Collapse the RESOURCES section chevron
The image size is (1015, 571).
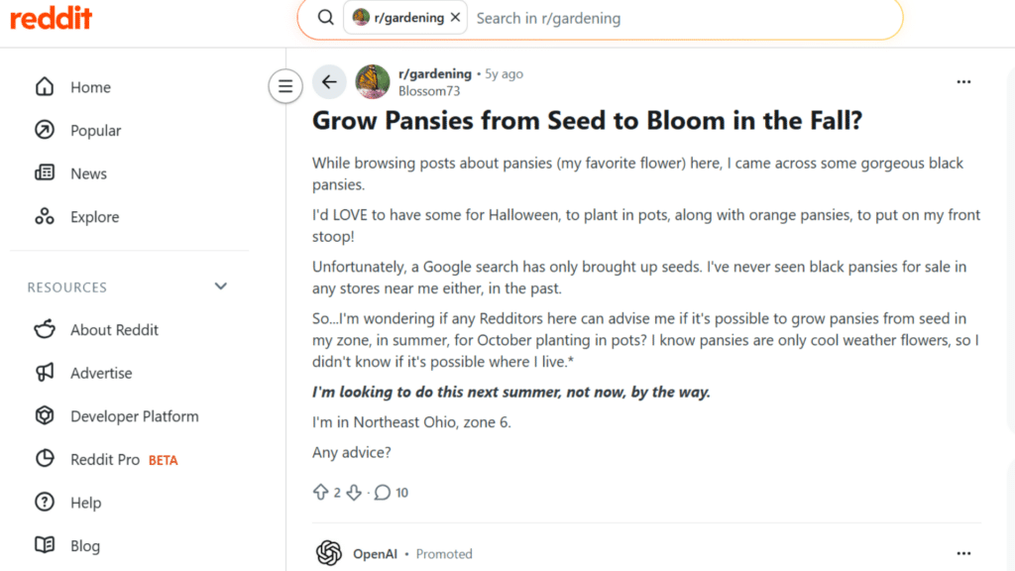pos(220,285)
